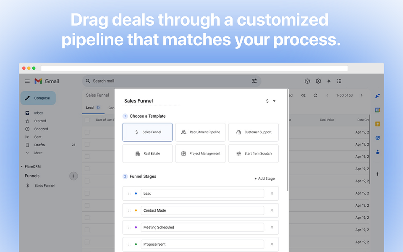Image resolution: width=403 pixels, height=252 pixels.
Task: Remove the Lead stage
Action: (272, 193)
